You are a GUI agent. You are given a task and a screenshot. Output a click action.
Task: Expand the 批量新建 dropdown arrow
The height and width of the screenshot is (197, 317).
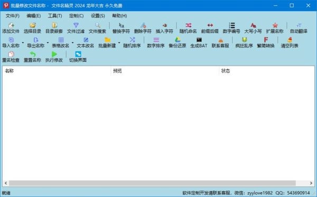coord(119,43)
